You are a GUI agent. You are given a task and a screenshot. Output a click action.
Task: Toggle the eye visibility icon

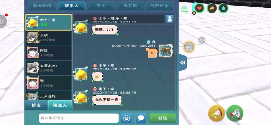(202, 40)
